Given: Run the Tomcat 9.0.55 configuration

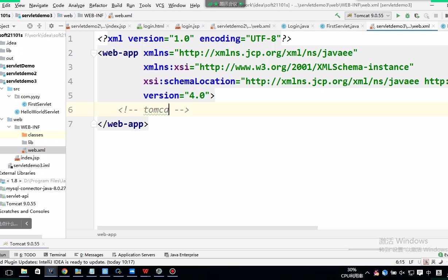Looking at the screenshot, I should [x=398, y=16].
